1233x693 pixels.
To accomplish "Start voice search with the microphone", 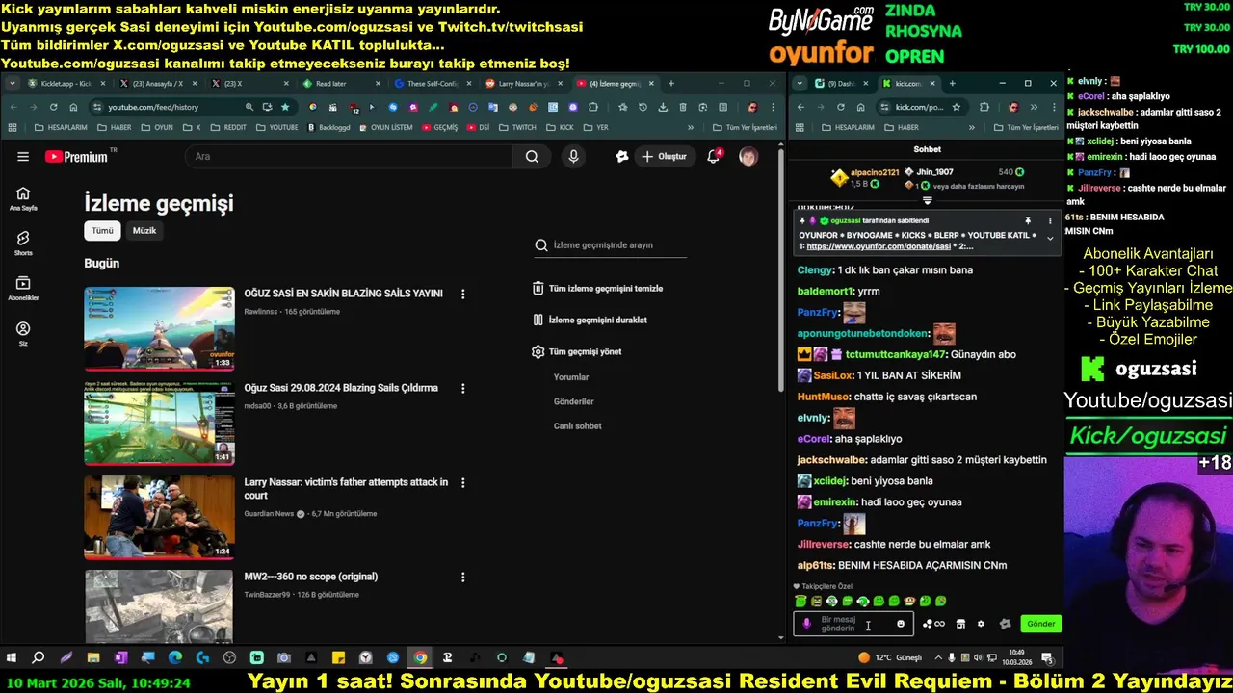I will pyautogui.click(x=573, y=156).
